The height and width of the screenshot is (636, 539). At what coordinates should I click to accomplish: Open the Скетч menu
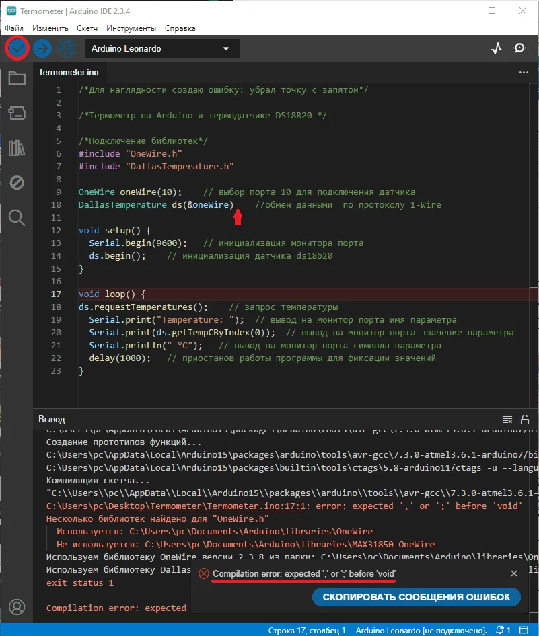[x=87, y=28]
